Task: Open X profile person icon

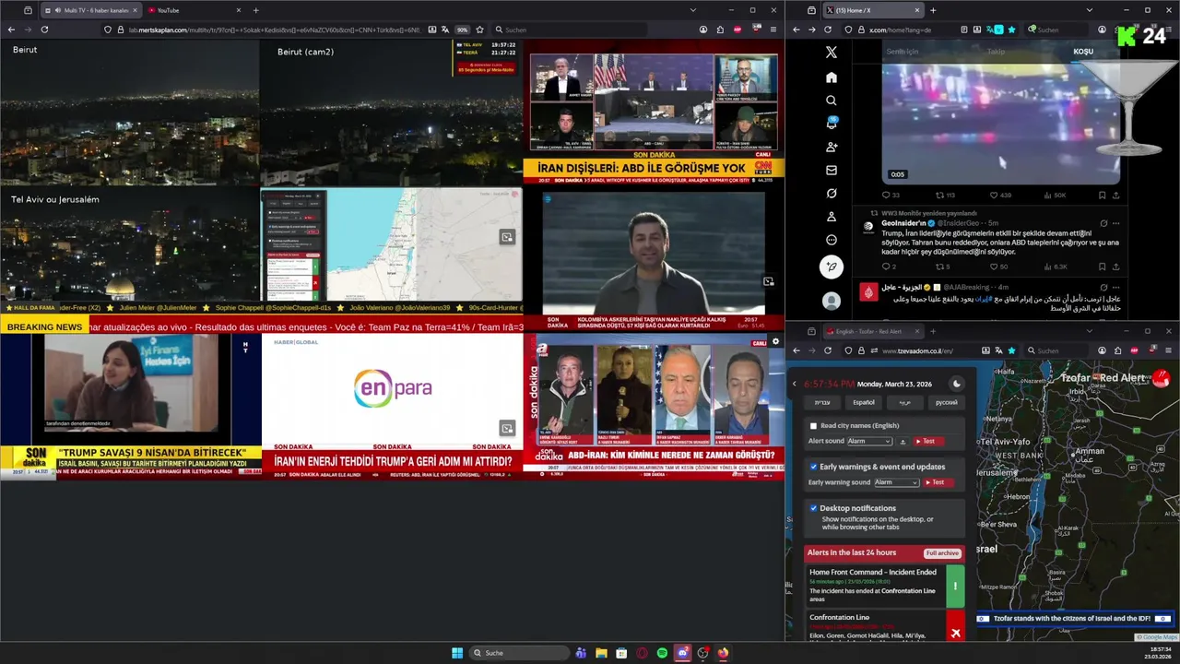Action: pyautogui.click(x=831, y=217)
